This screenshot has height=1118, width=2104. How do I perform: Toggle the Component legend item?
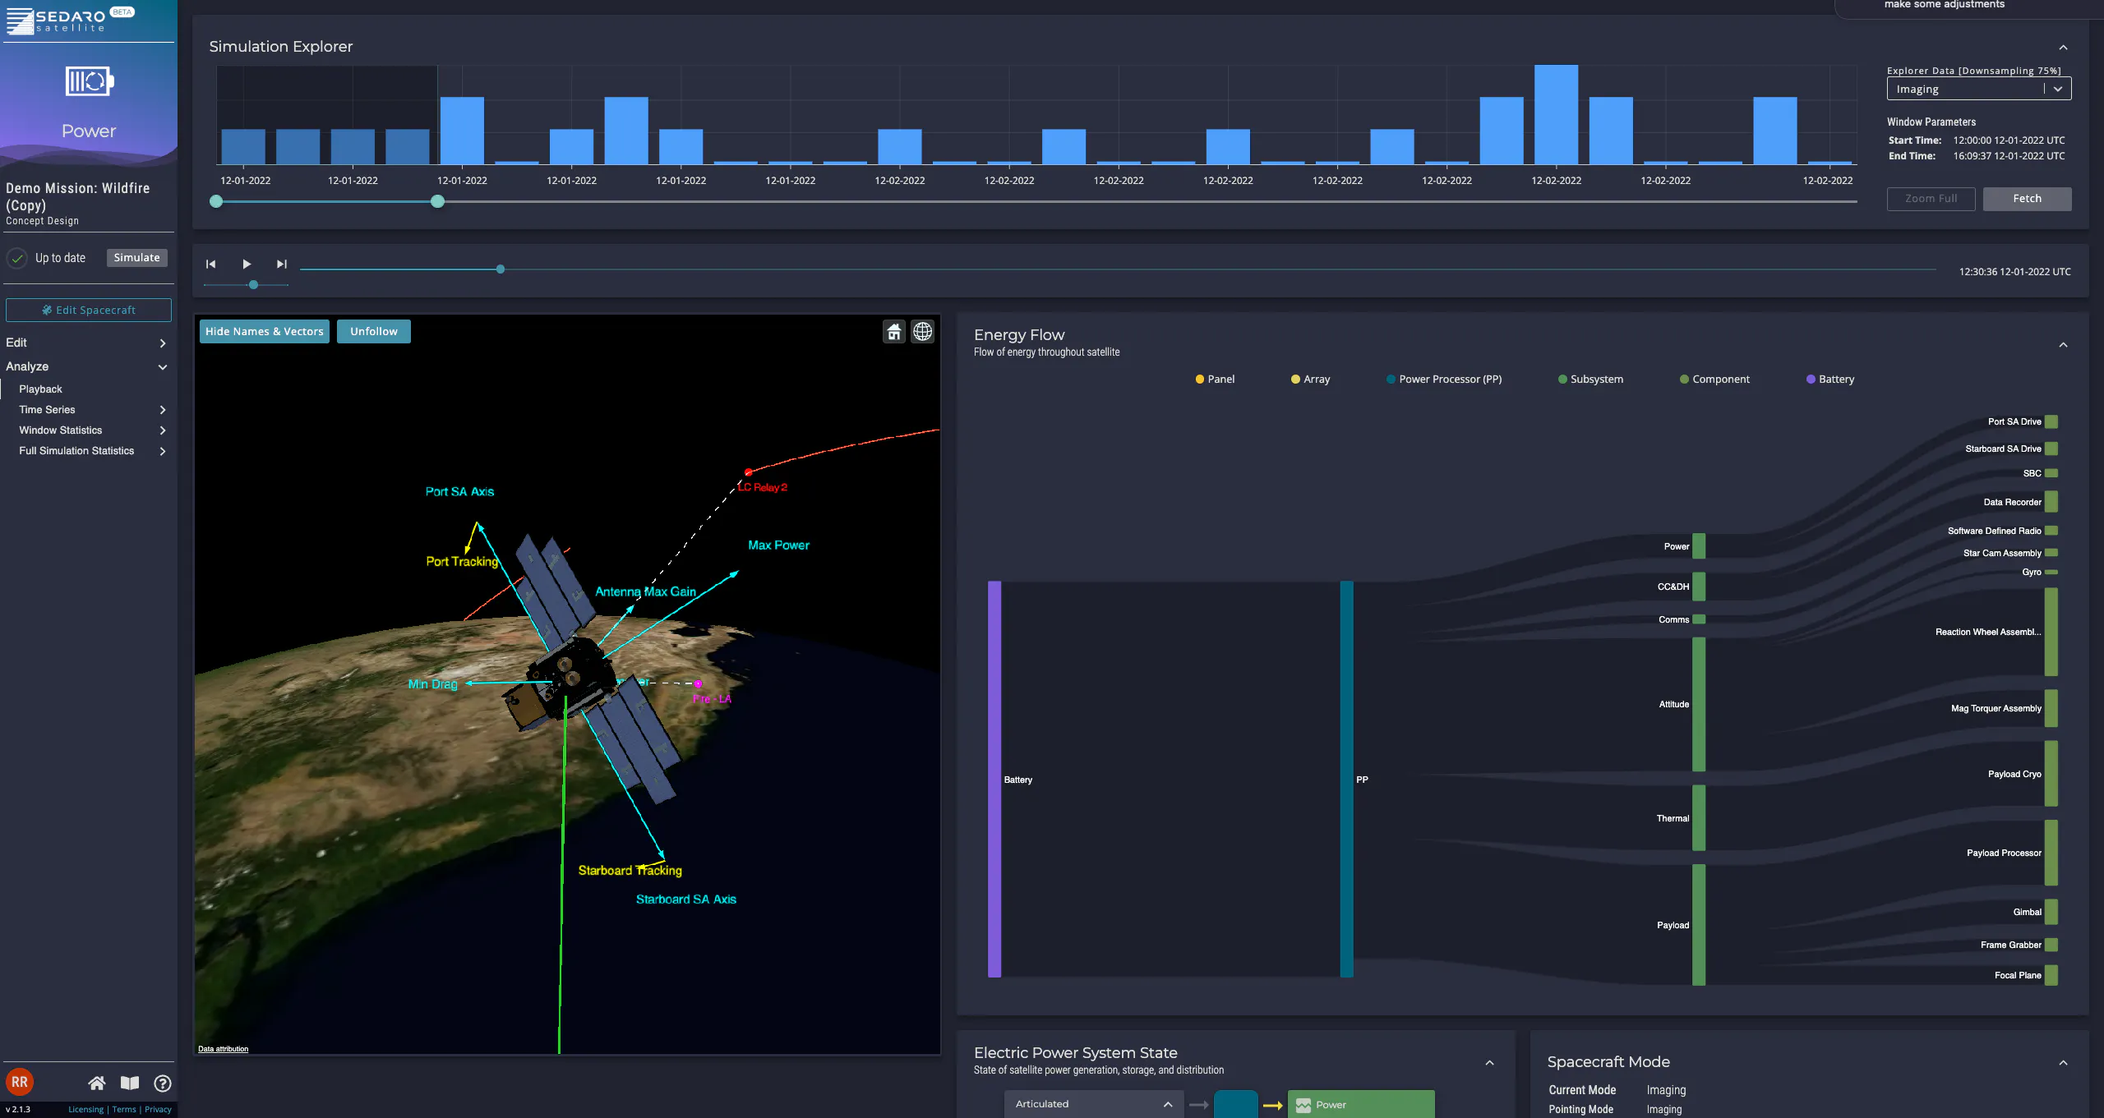[1714, 380]
